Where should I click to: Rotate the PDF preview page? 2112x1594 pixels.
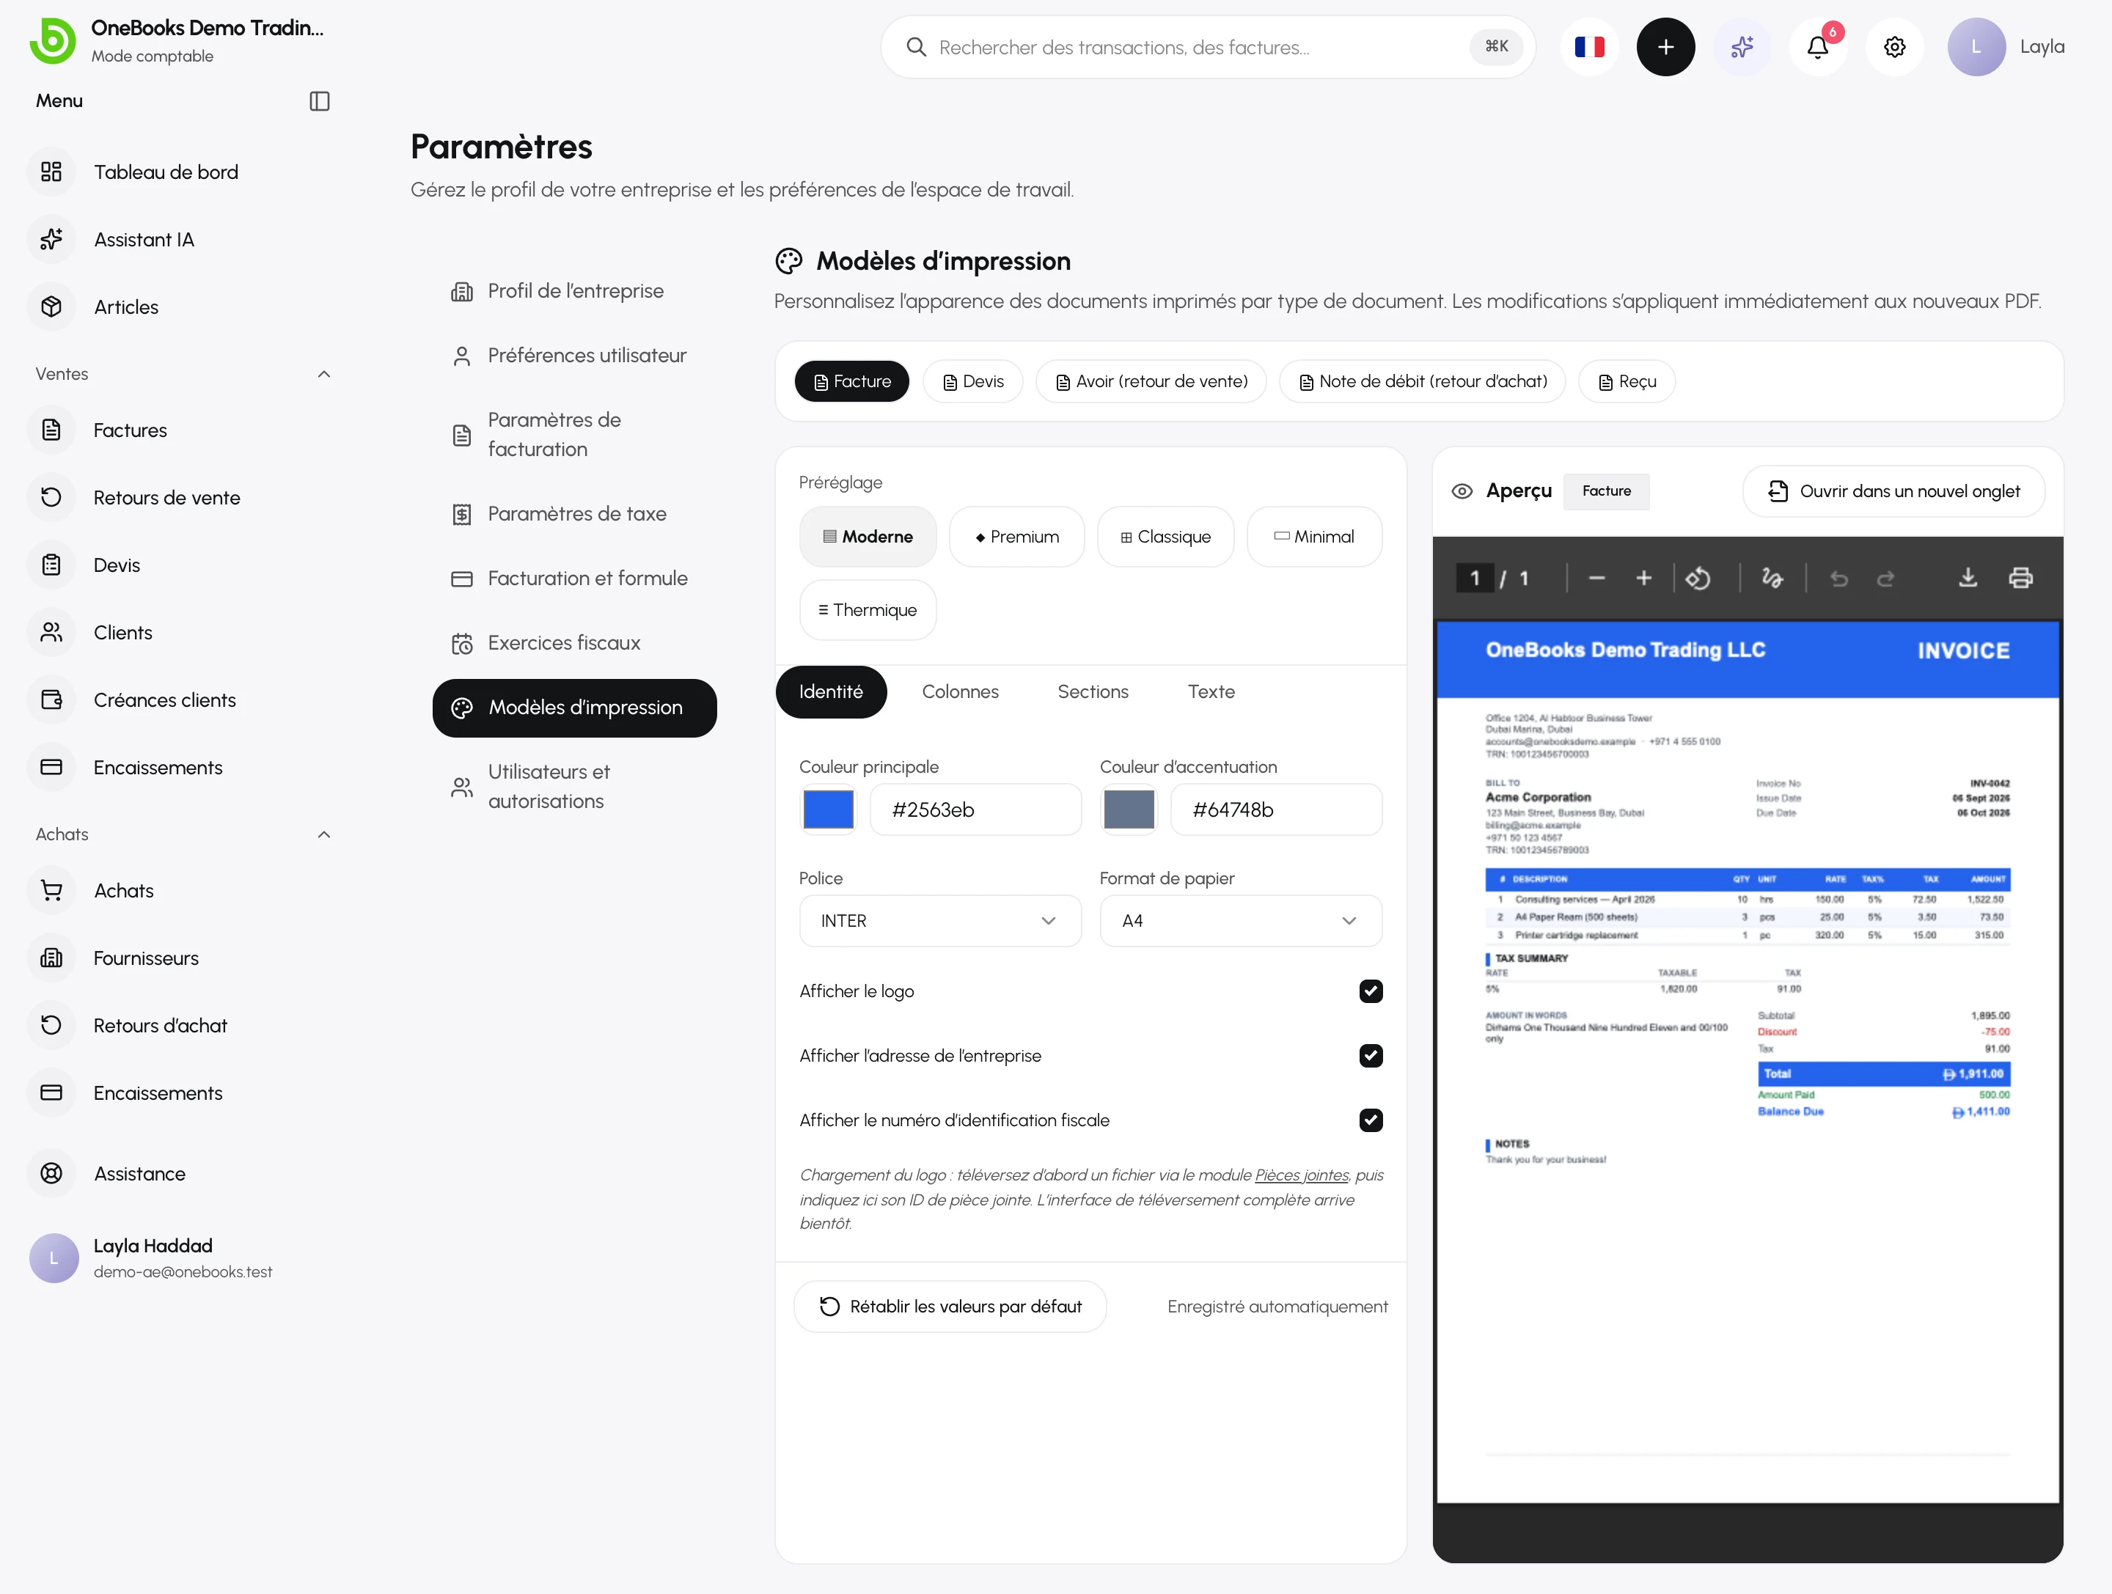coord(1698,579)
